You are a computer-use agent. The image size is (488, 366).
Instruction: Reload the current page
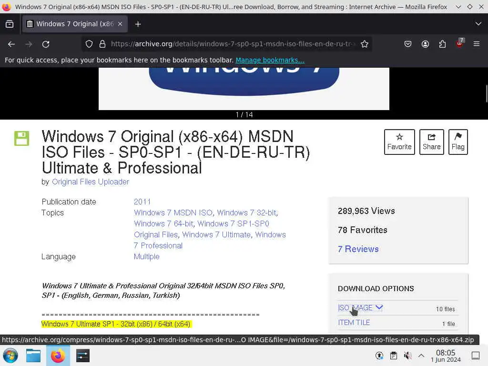pyautogui.click(x=46, y=44)
